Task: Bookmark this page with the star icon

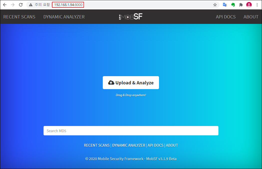Action: 215,5
